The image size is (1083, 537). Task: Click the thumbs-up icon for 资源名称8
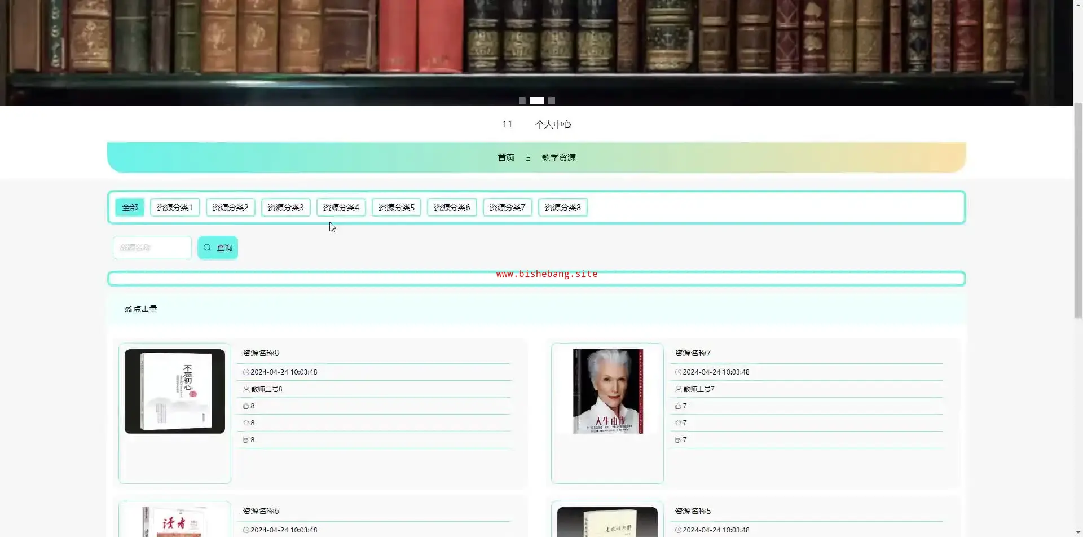[x=246, y=406]
